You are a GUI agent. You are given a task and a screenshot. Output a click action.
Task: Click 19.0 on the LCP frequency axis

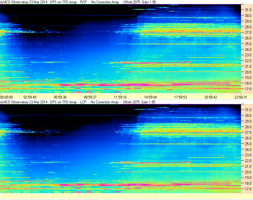pos(248,178)
